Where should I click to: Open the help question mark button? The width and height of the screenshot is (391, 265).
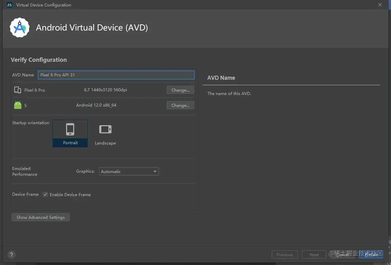pyautogui.click(x=12, y=254)
